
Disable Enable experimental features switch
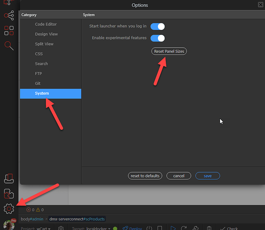(x=158, y=38)
